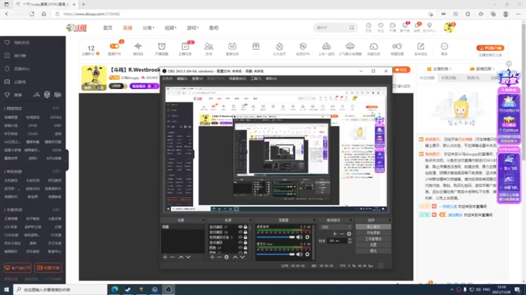Open 我的关注 in the Douyu left sidebar
The height and width of the screenshot is (295, 526).
[22, 43]
